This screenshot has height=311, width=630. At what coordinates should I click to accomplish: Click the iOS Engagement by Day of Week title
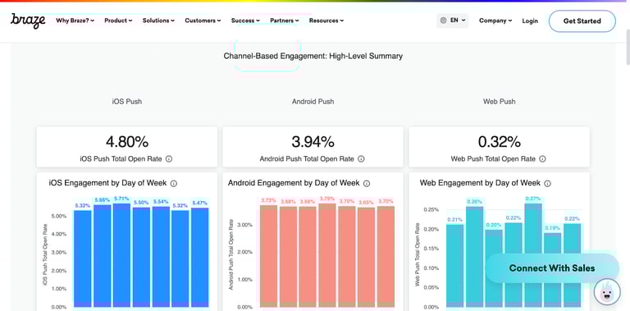107,183
